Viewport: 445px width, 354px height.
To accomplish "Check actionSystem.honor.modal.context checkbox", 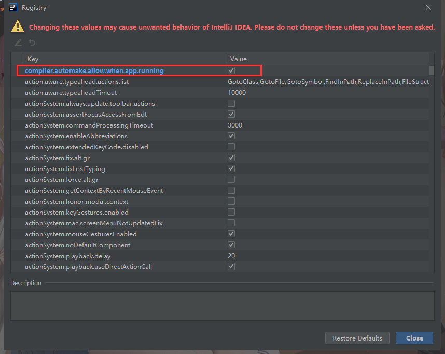I will tap(231, 201).
